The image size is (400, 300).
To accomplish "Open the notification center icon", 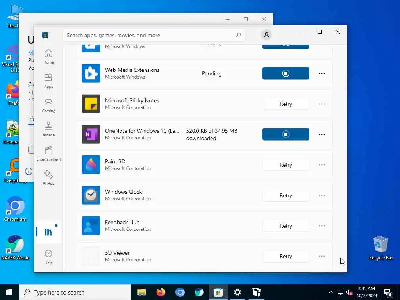I will [388, 292].
